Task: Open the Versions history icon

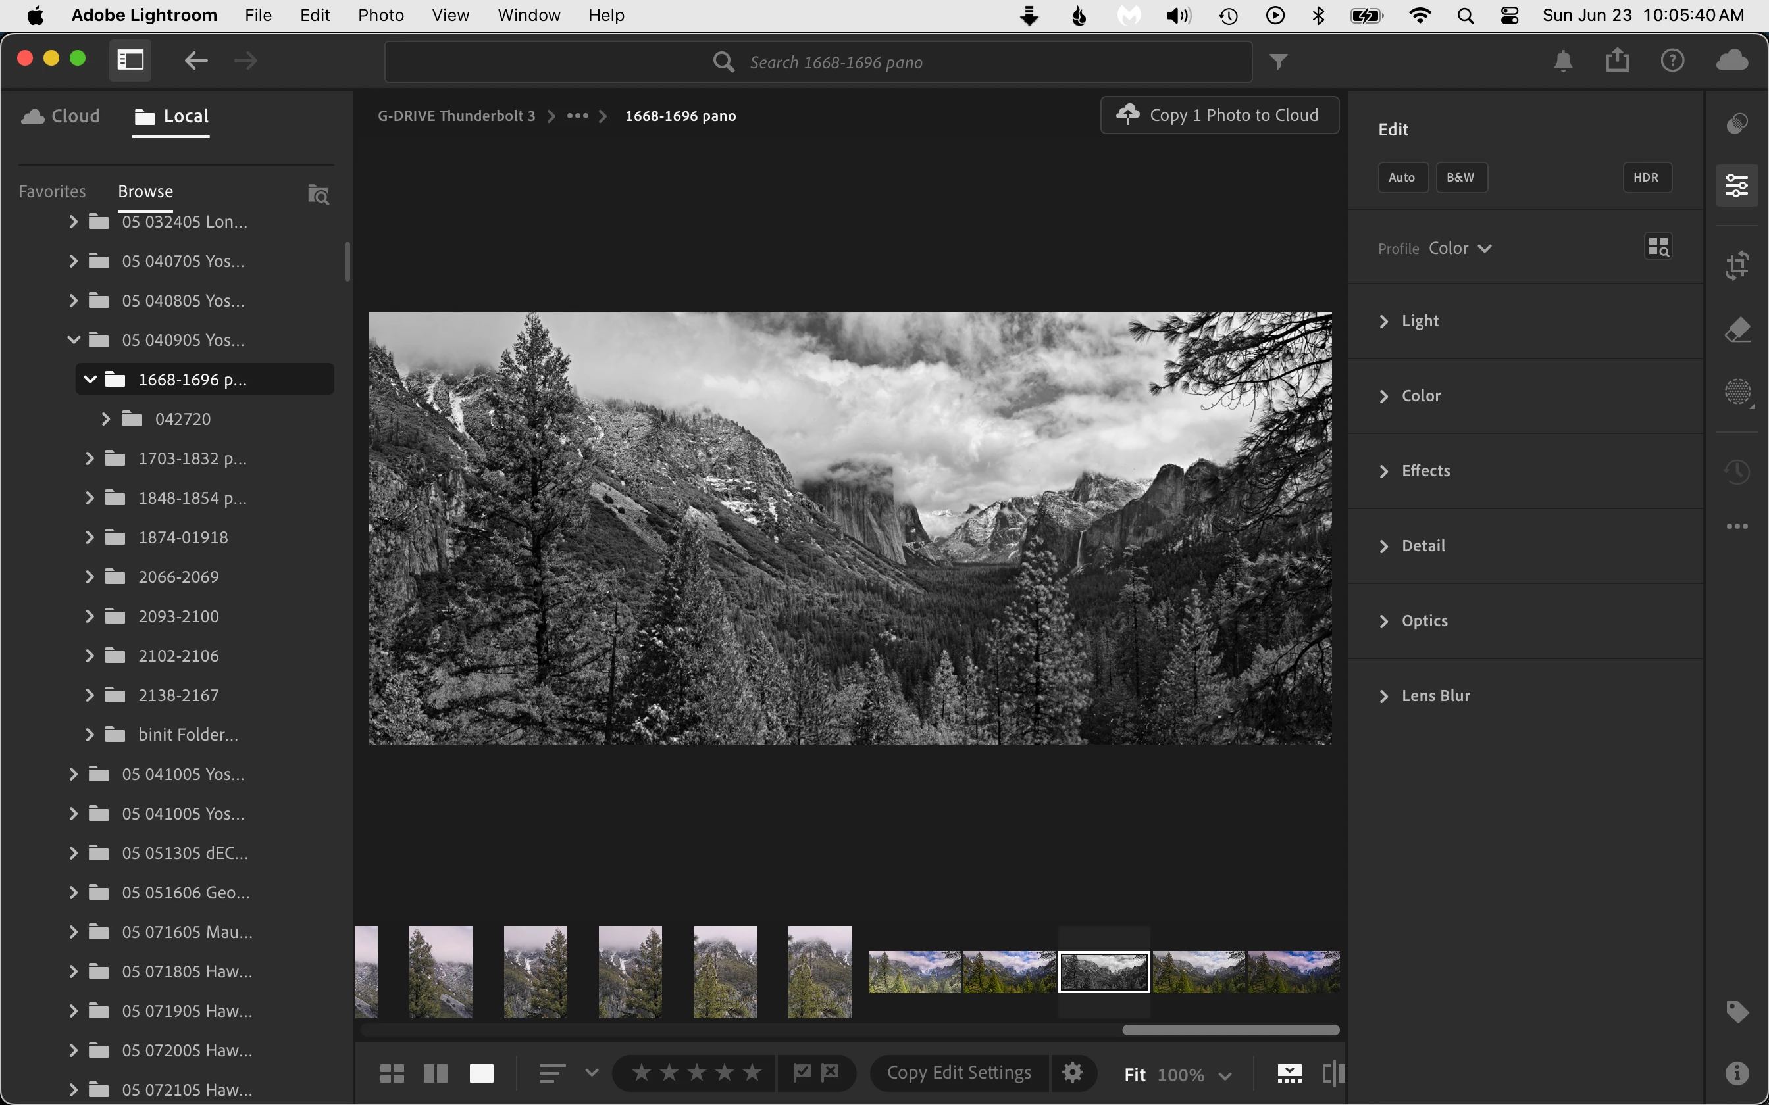Action: 1737,472
